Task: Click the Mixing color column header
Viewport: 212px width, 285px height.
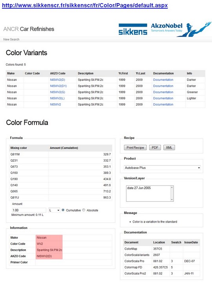Action: pyautogui.click(x=18, y=148)
